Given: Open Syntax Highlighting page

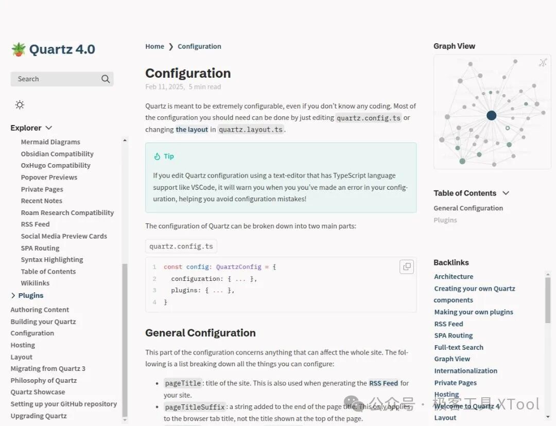Looking at the screenshot, I should click(x=52, y=260).
